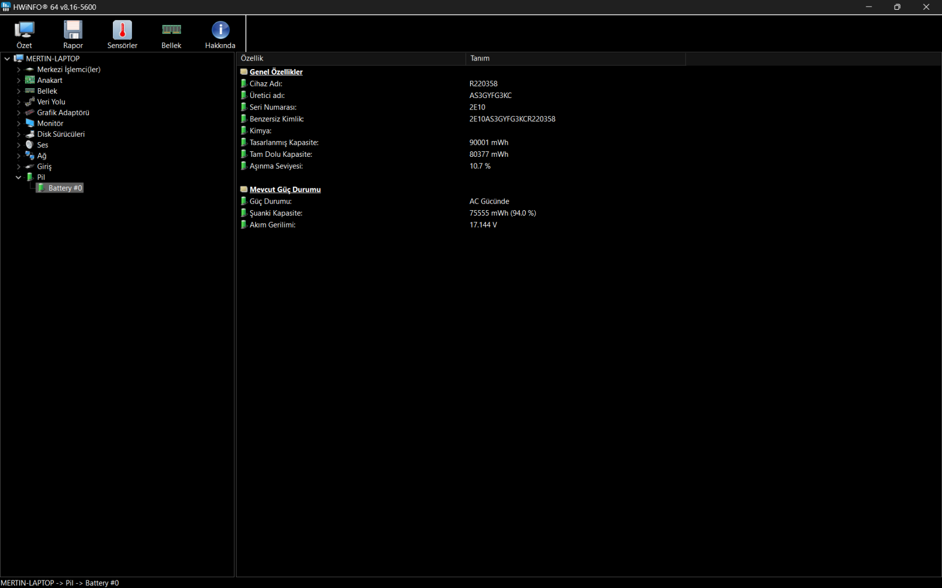Viewport: 942px width, 588px height.
Task: Select the 90001 mWh value
Action: pyautogui.click(x=488, y=142)
